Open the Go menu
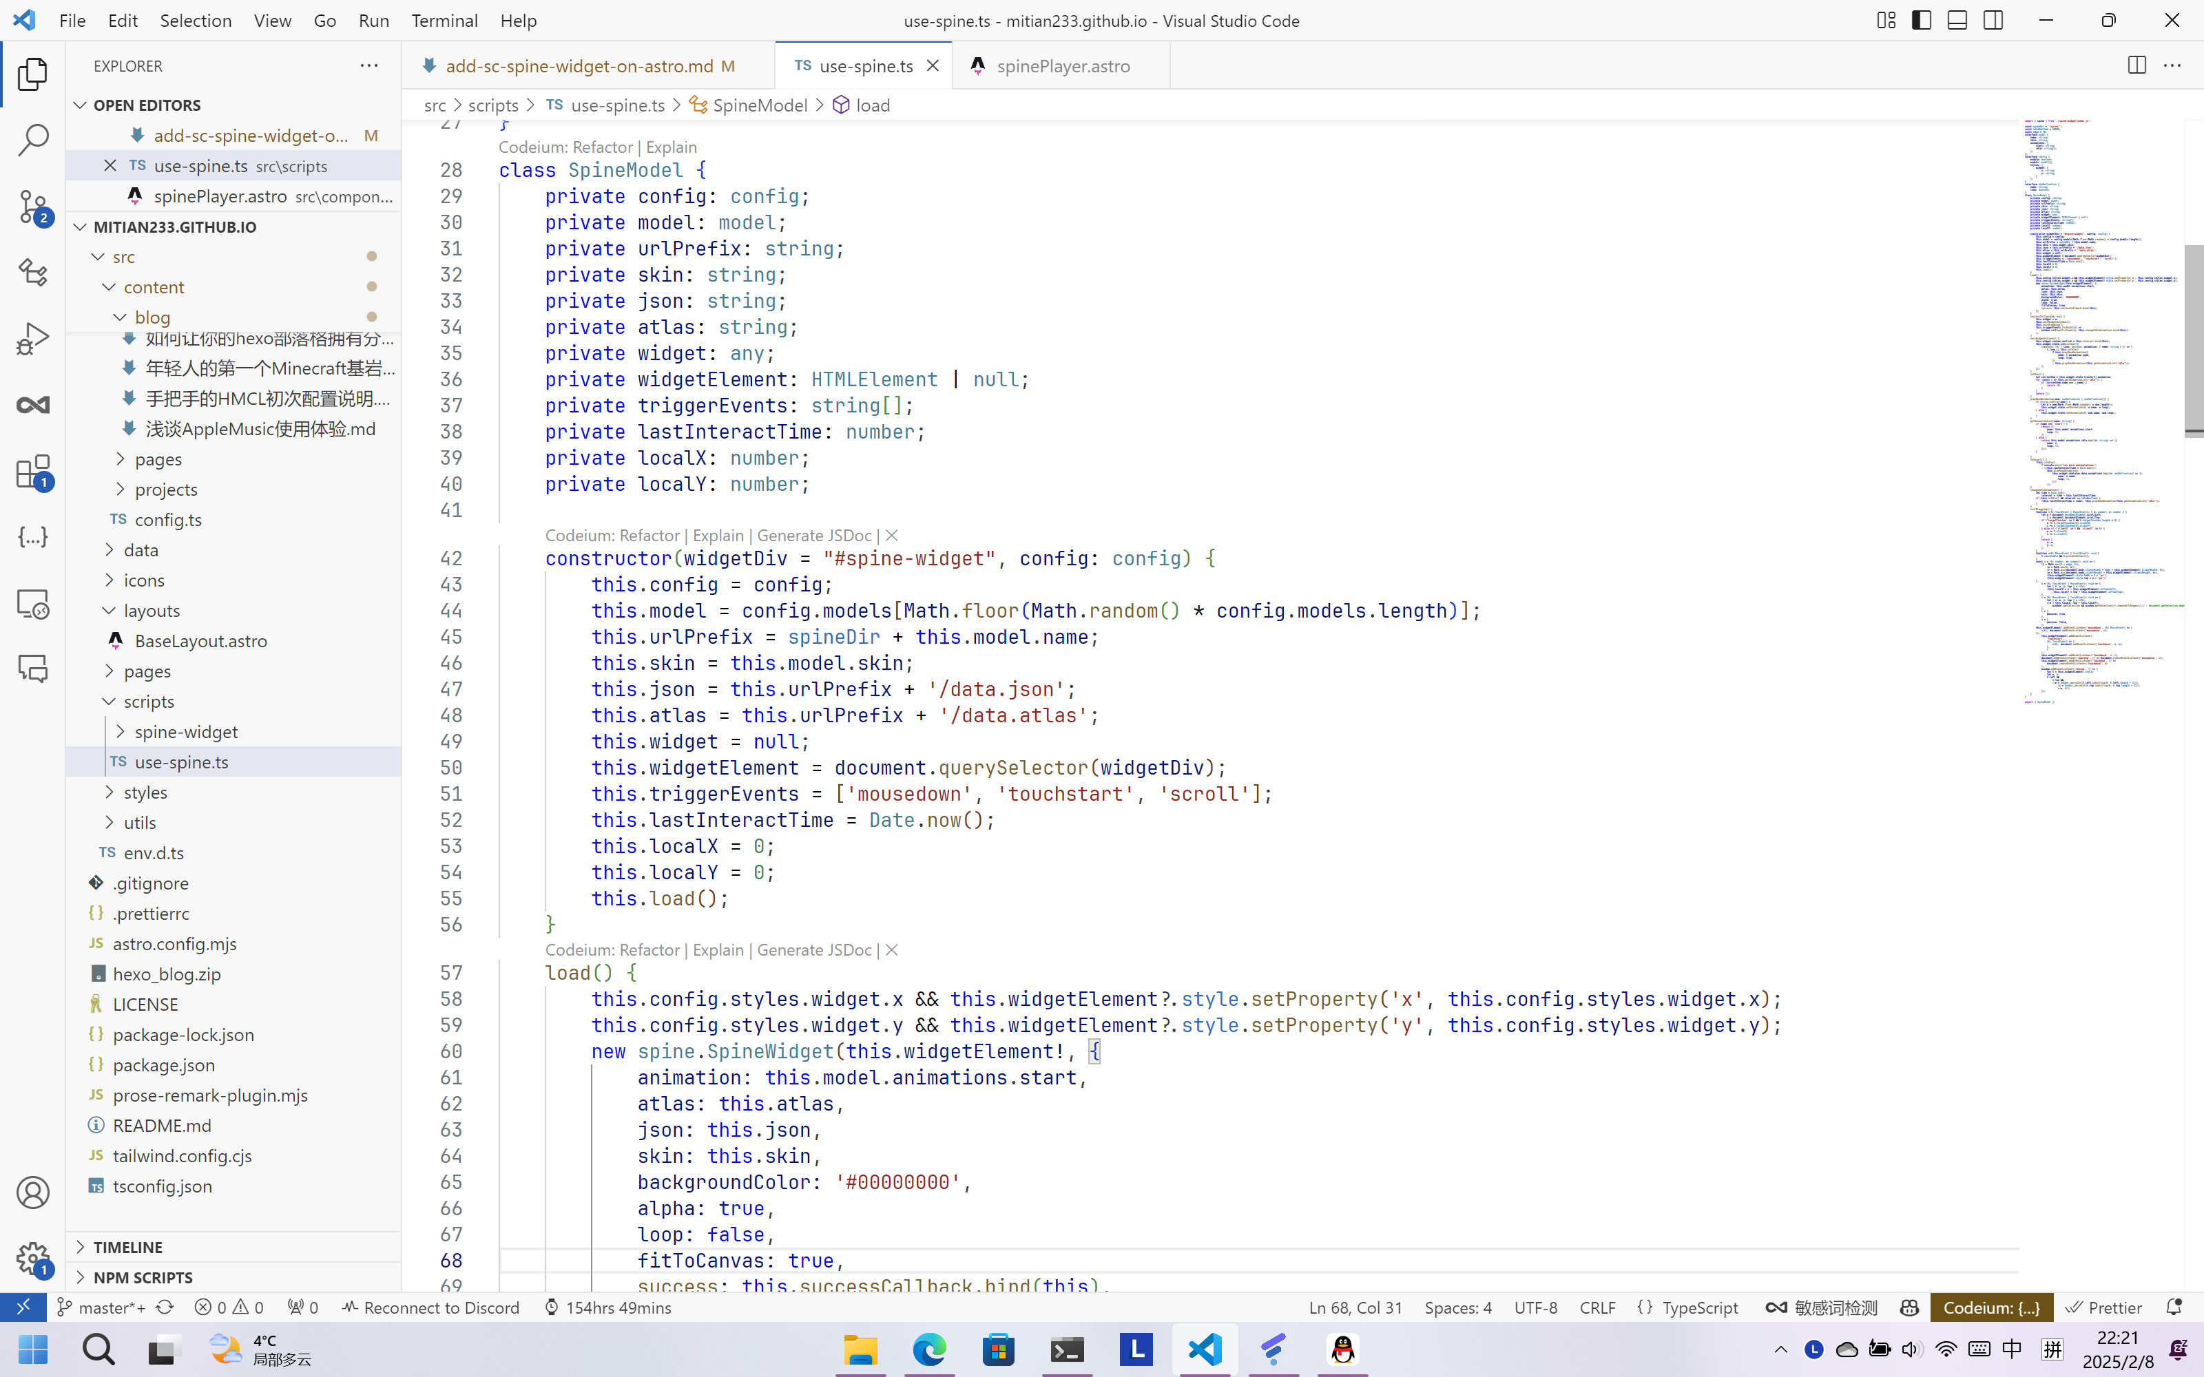This screenshot has height=1377, width=2204. (325, 20)
